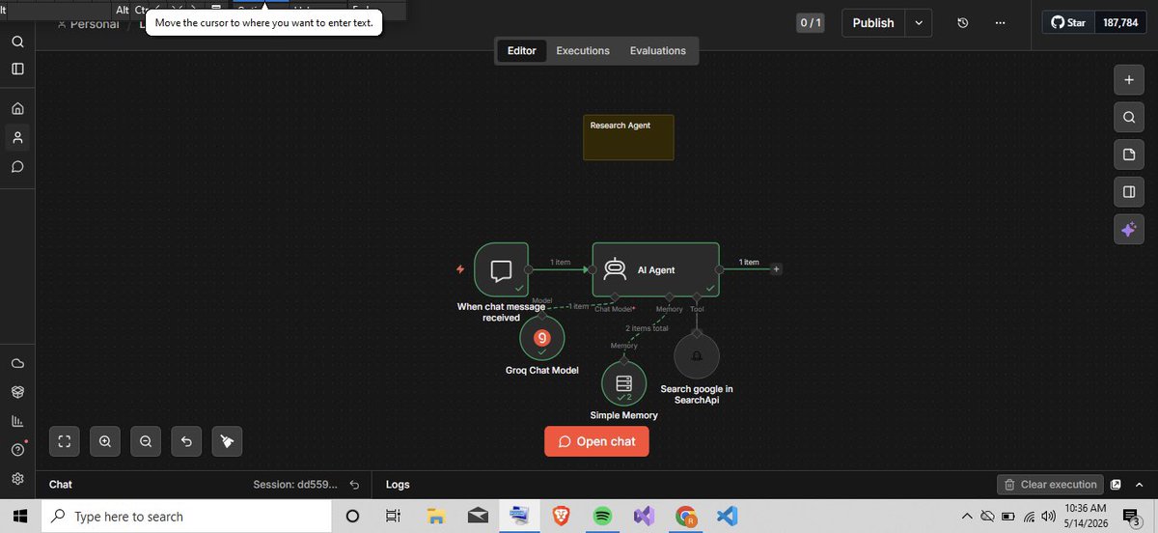This screenshot has height=533, width=1158.
Task: Open the notification center icon
Action: click(1131, 517)
